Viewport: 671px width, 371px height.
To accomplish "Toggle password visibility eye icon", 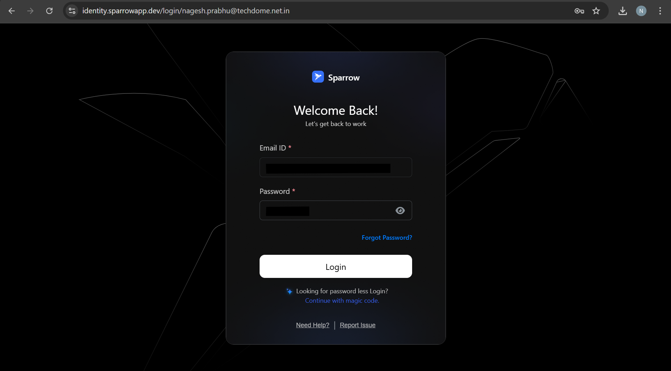I will (x=400, y=210).
